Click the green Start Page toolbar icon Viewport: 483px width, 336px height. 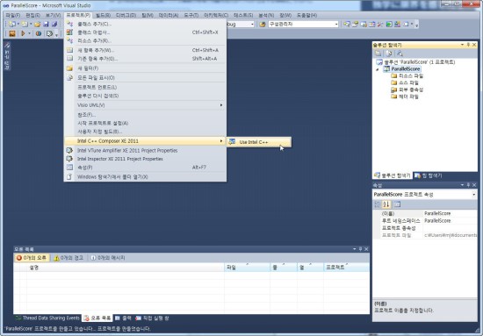(389, 24)
